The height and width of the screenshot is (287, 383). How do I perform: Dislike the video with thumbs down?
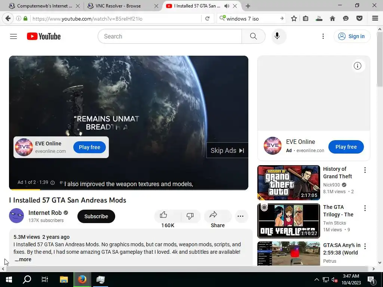click(x=190, y=216)
